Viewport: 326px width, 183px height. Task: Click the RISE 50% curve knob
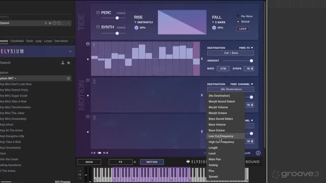[137, 27]
